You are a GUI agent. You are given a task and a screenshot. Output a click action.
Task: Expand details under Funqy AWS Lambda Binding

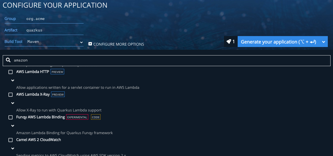pos(13,126)
